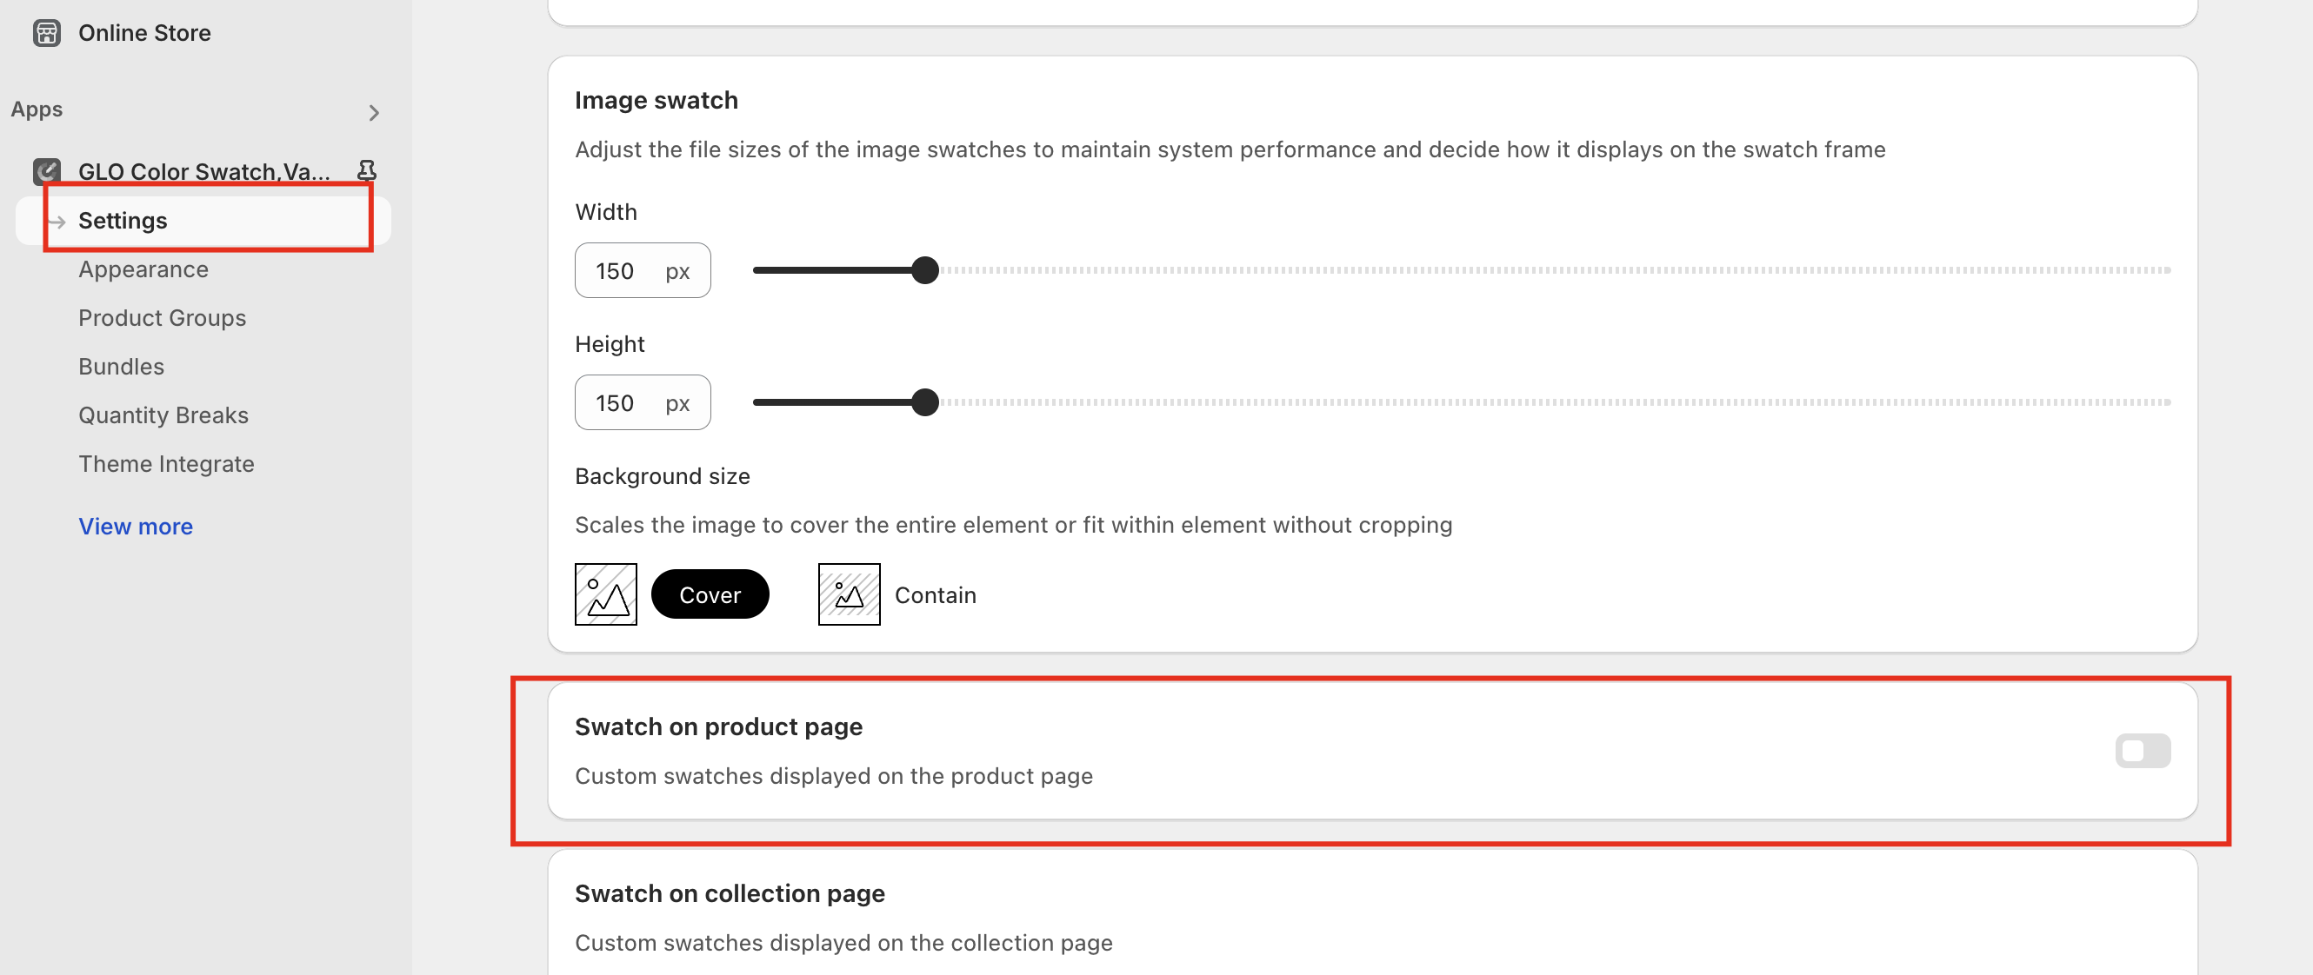Screen dimensions: 2313x975
Task: Click the View more link
Action: click(136, 527)
